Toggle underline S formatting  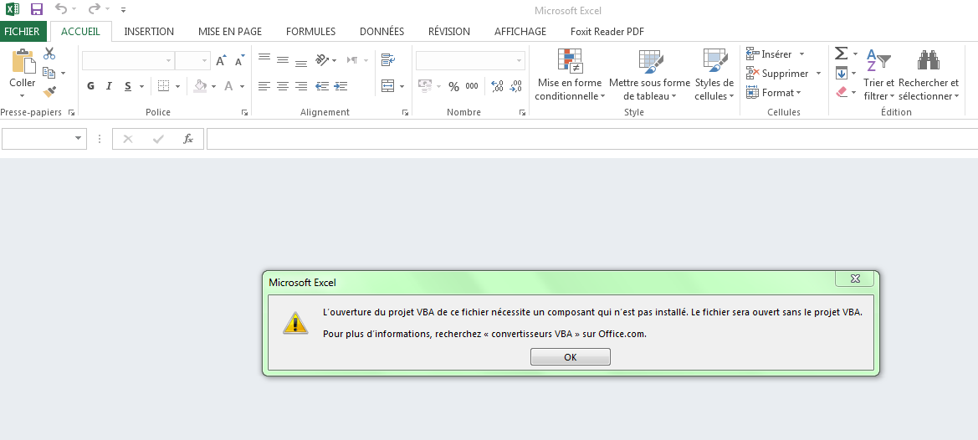point(128,86)
